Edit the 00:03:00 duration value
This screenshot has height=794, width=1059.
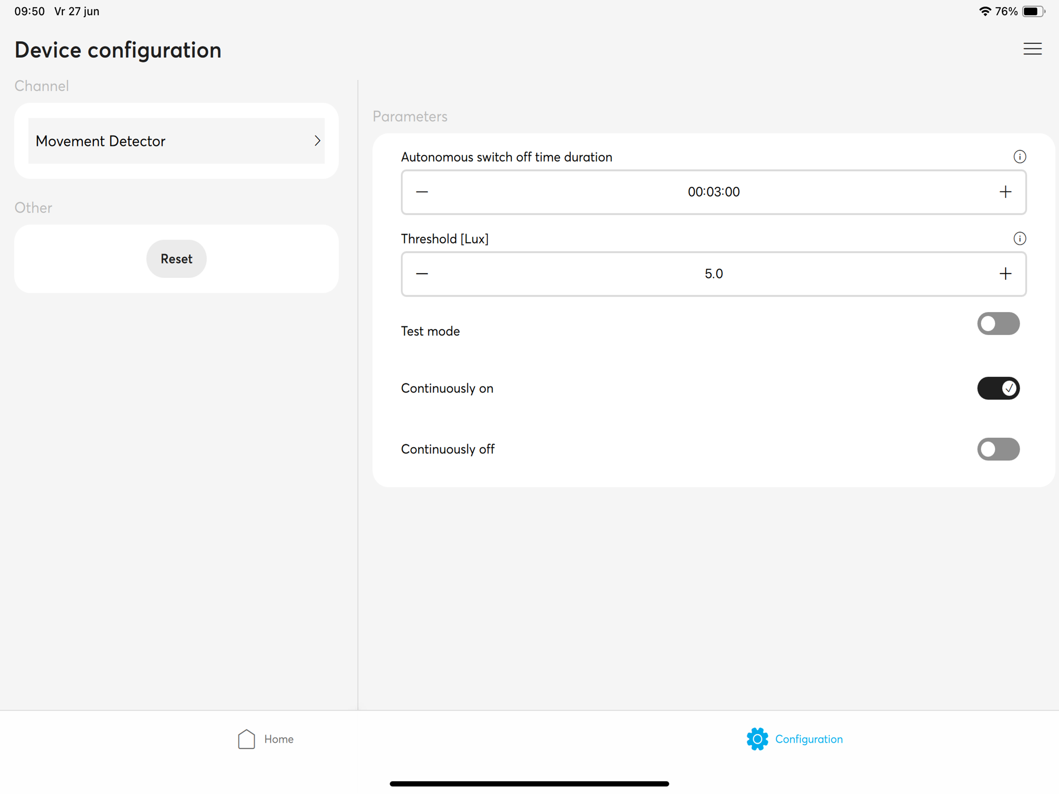click(713, 192)
